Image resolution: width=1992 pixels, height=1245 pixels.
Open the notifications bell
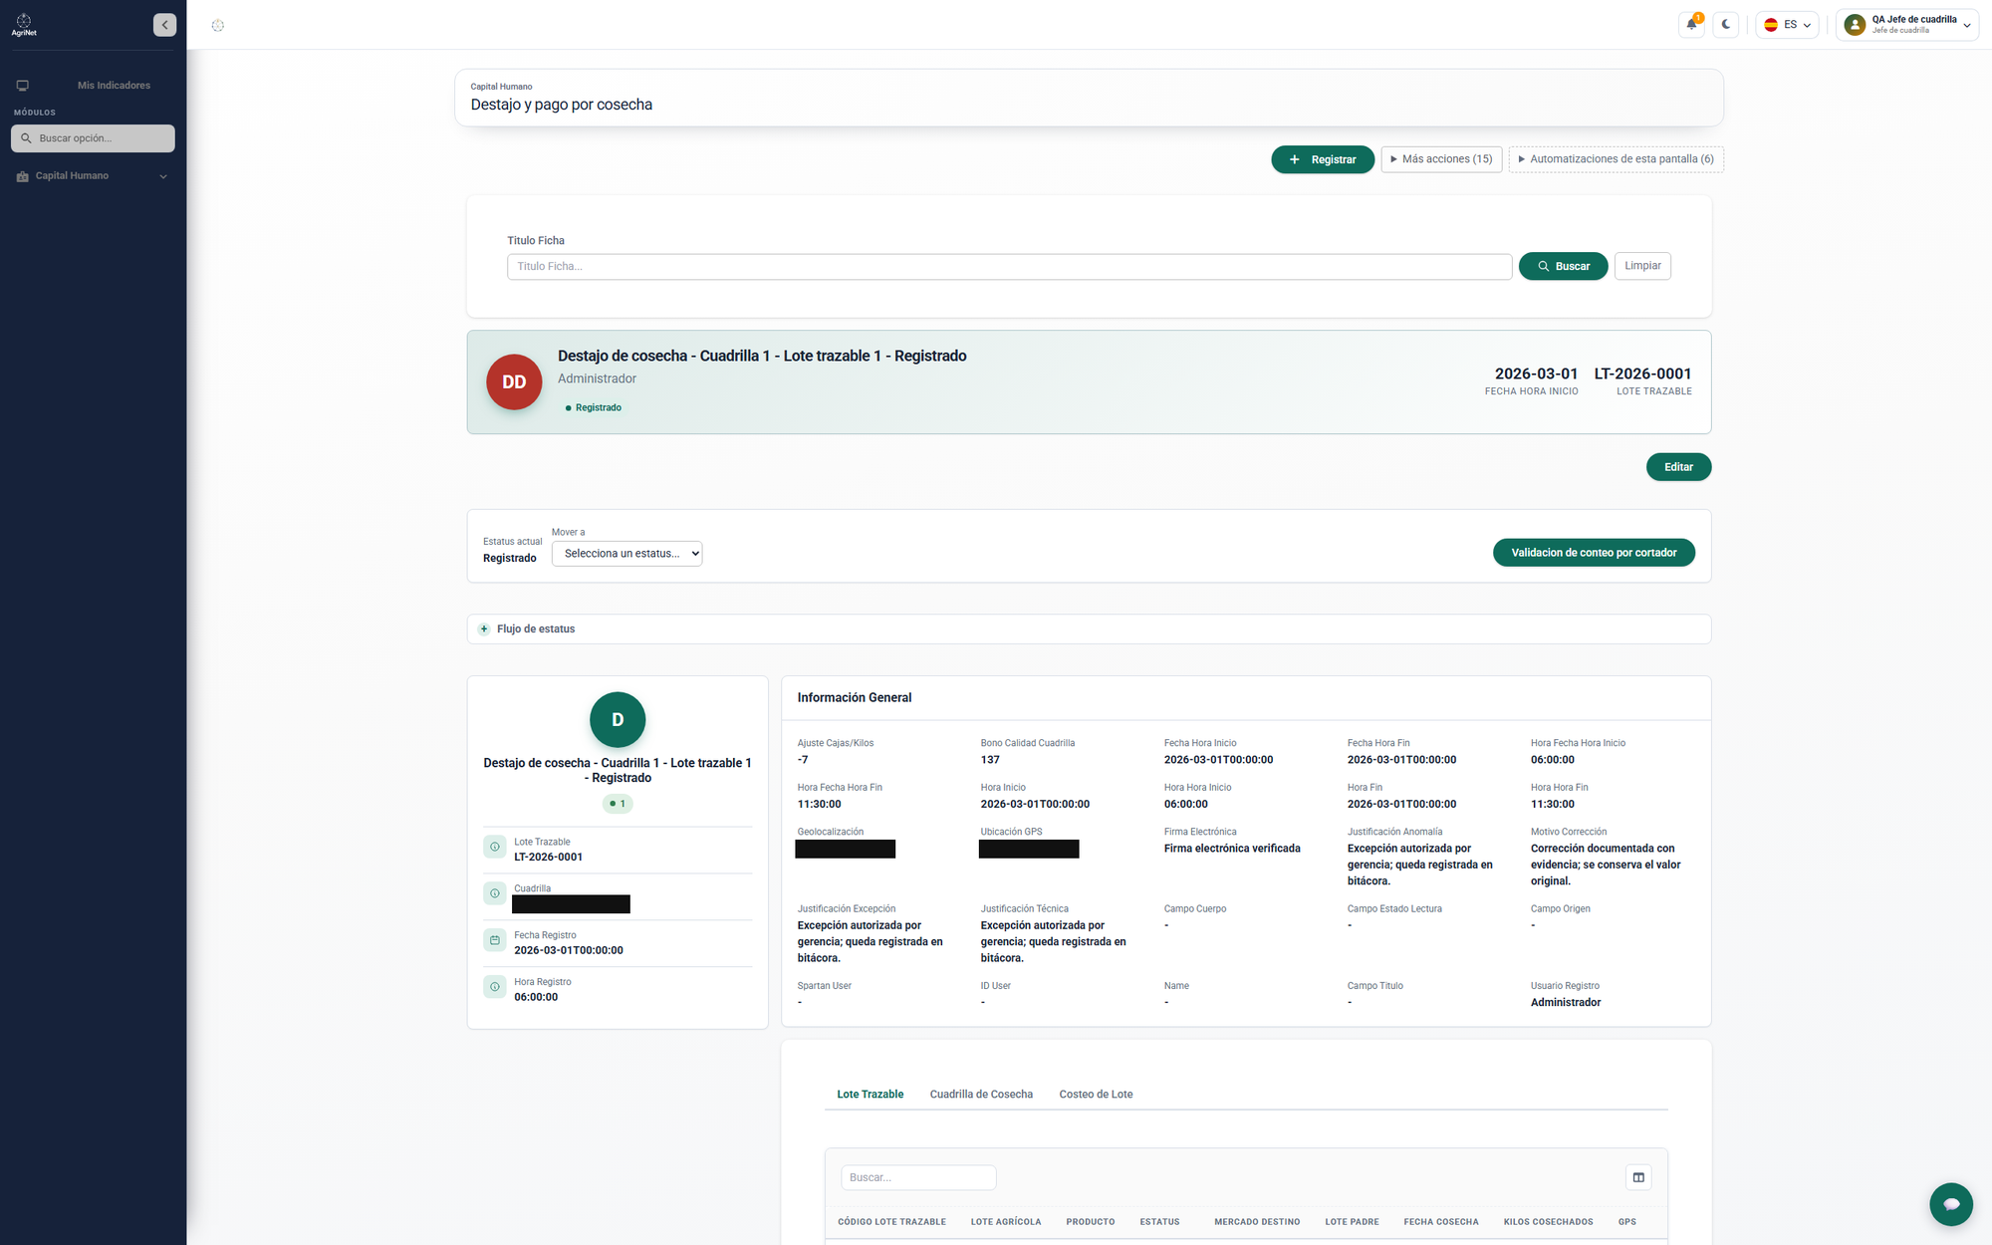[1691, 25]
